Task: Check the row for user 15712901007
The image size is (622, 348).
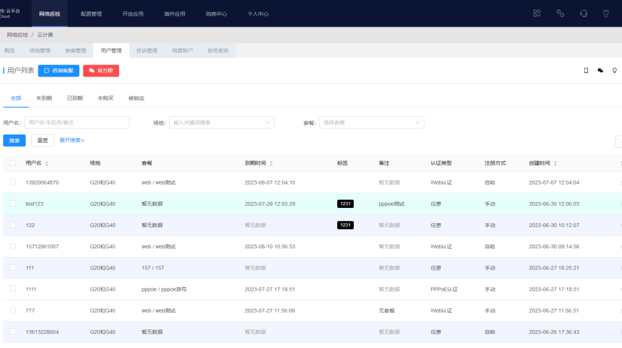Action: [13, 246]
